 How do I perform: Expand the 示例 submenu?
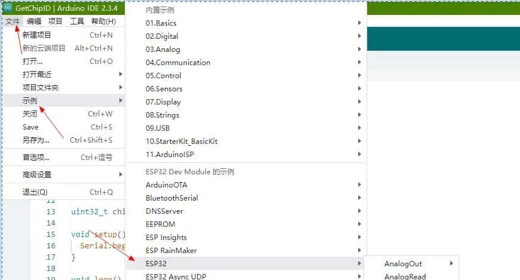pyautogui.click(x=64, y=100)
